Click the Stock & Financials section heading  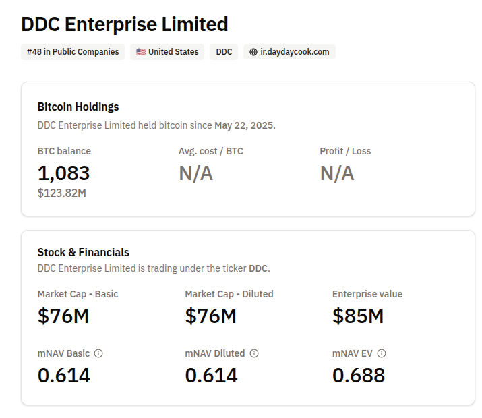(84, 252)
